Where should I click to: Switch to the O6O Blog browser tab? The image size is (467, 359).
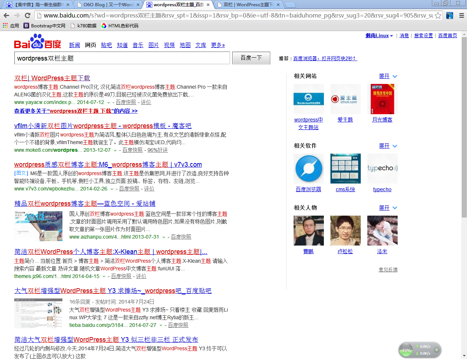[108, 5]
